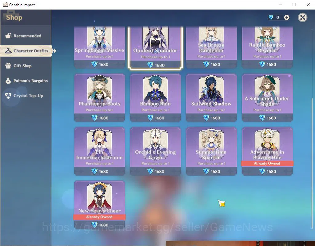Click the Bamboo Rain 1680 price button
This screenshot has width=315, height=246.
click(155, 118)
